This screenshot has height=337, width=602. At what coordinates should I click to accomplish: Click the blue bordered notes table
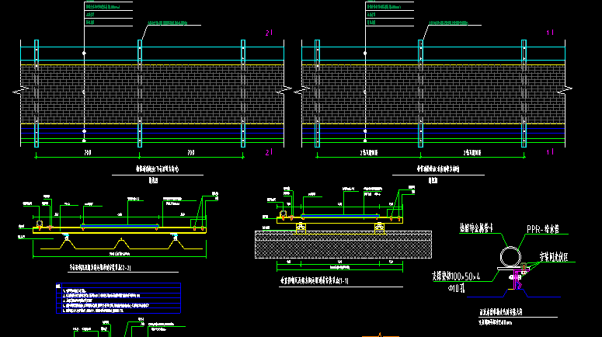tap(120, 298)
